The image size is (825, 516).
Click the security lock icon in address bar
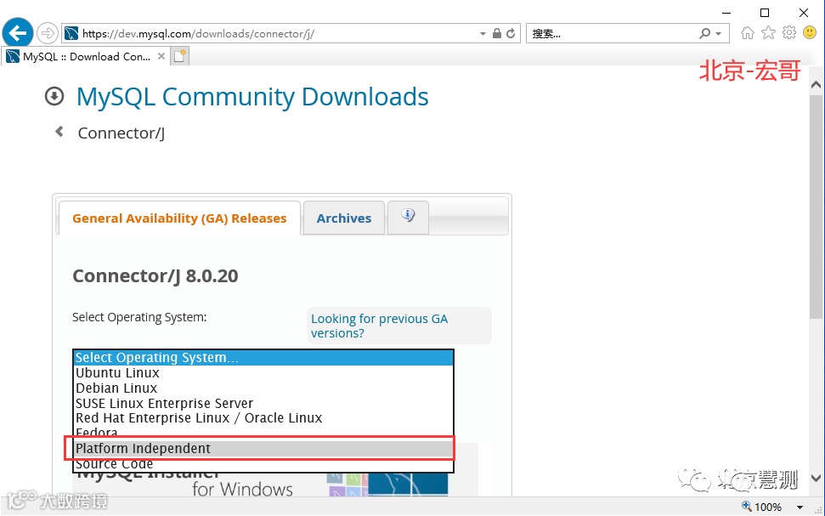pyautogui.click(x=497, y=33)
